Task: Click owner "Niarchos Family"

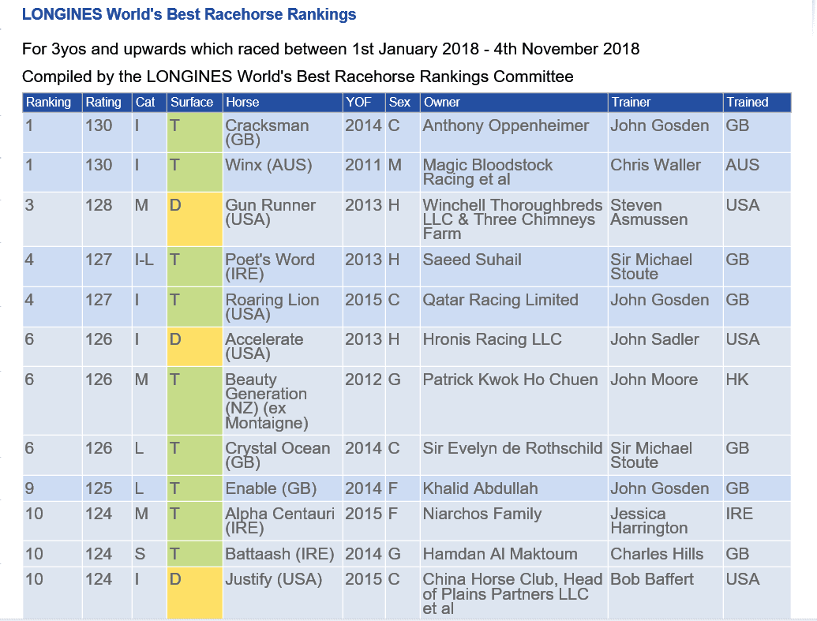Action: coord(482,514)
